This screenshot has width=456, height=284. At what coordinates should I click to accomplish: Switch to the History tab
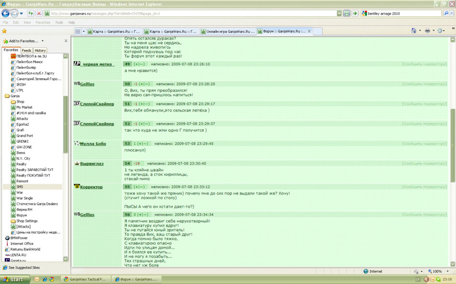point(40,50)
